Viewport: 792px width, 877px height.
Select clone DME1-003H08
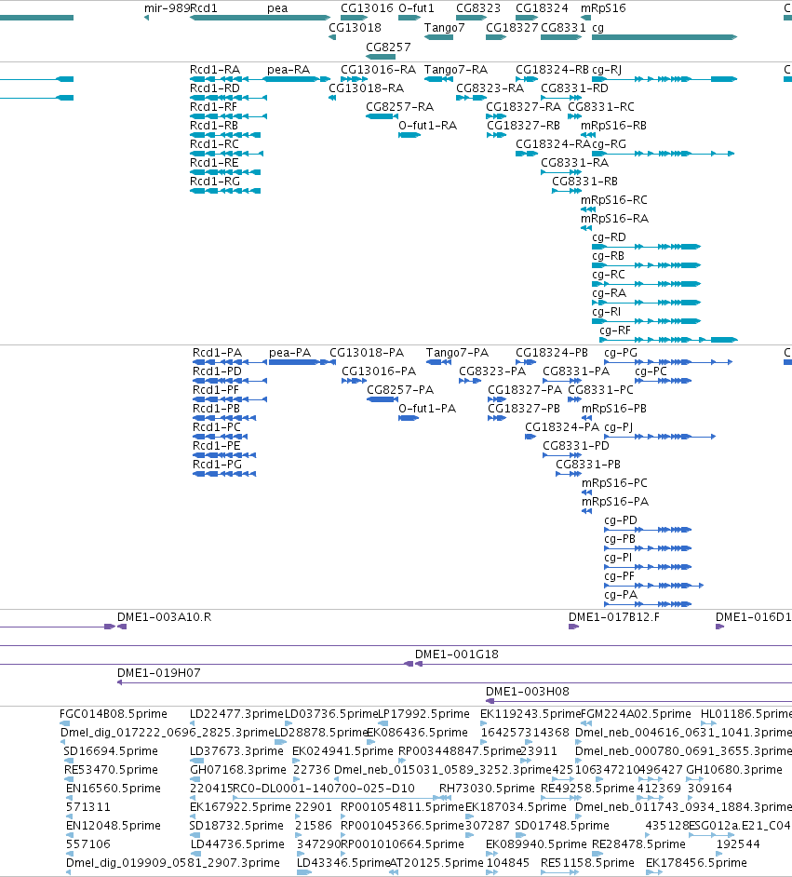point(527,692)
